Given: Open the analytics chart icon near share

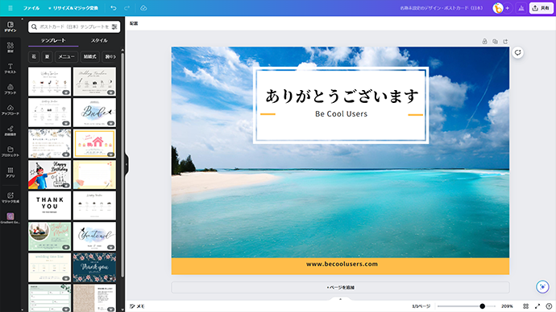Looking at the screenshot, I should (521, 8).
